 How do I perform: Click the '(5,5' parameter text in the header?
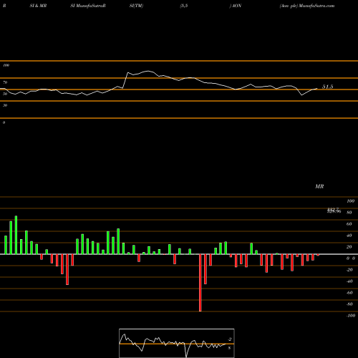click(184, 6)
